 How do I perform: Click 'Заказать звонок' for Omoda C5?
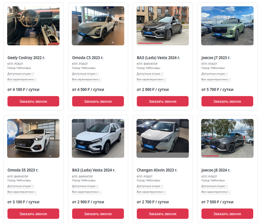pyautogui.click(x=98, y=101)
